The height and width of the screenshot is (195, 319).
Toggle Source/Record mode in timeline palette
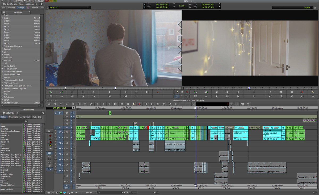[x=49, y=153]
